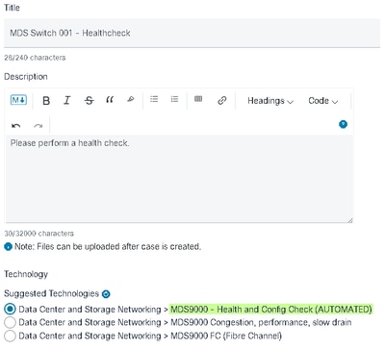
Task: Insert a table
Action: [x=198, y=99]
